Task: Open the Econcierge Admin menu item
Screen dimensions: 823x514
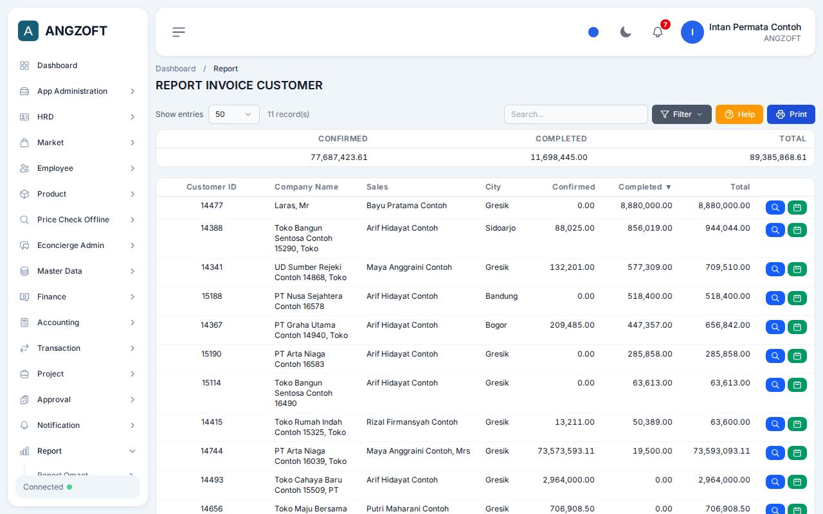Action: [78, 245]
